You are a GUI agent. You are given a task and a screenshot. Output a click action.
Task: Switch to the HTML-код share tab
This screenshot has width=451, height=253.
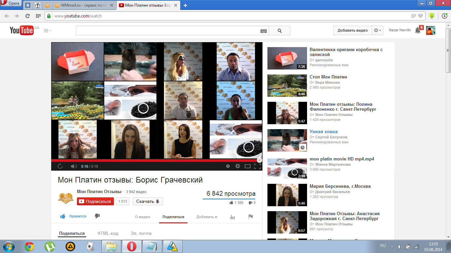108,233
